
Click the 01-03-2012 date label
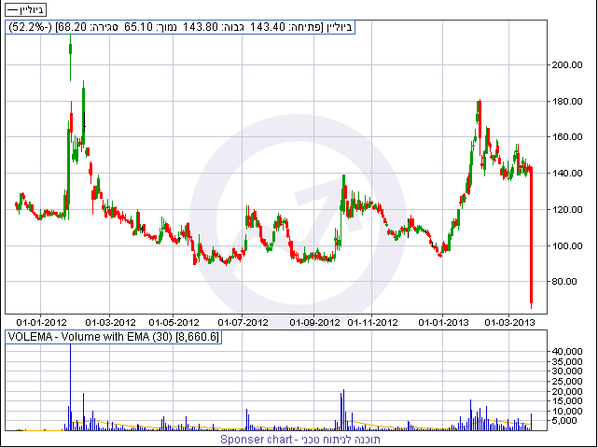111,322
